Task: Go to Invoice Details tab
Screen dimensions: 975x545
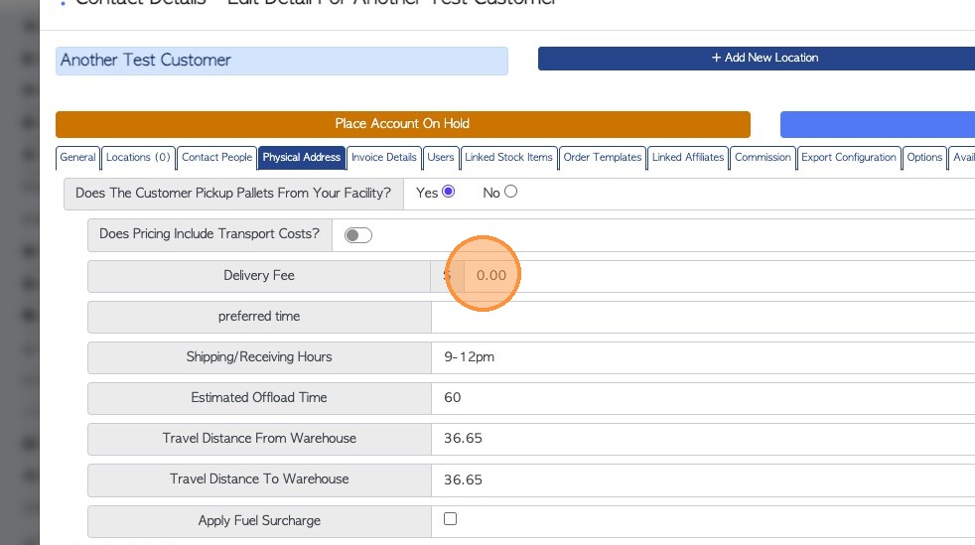Action: pos(384,157)
